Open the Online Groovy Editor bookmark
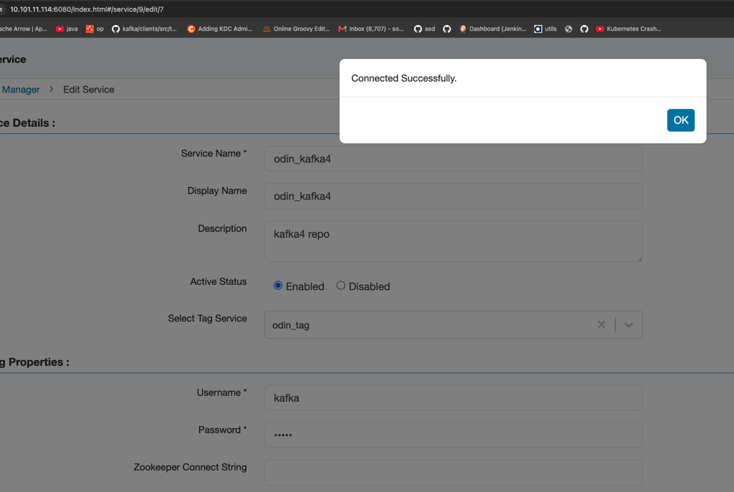This screenshot has height=492, width=734. point(296,29)
